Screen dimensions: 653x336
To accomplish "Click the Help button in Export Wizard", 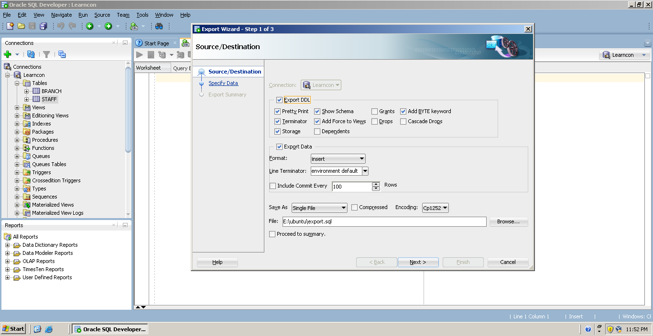I will [218, 262].
